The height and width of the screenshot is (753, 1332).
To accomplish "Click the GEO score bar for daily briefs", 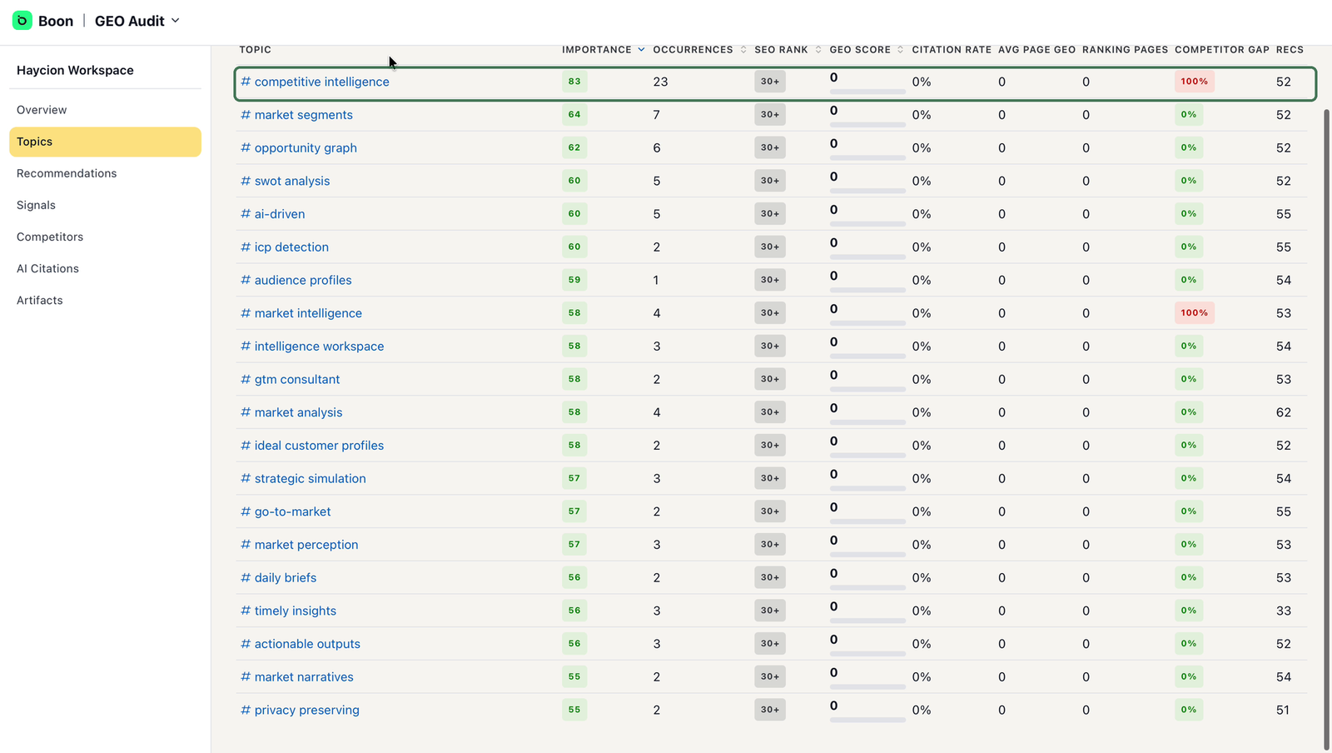I will click(x=867, y=587).
